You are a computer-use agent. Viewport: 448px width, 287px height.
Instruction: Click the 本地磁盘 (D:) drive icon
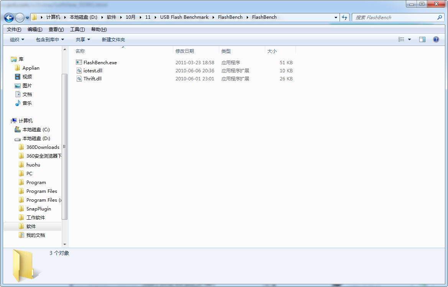pyautogui.click(x=18, y=139)
